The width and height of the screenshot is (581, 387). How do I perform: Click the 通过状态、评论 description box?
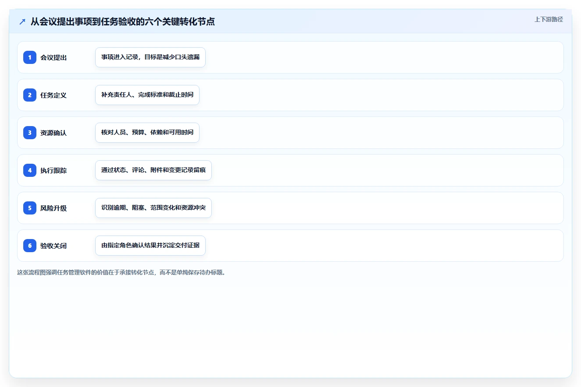(x=153, y=170)
